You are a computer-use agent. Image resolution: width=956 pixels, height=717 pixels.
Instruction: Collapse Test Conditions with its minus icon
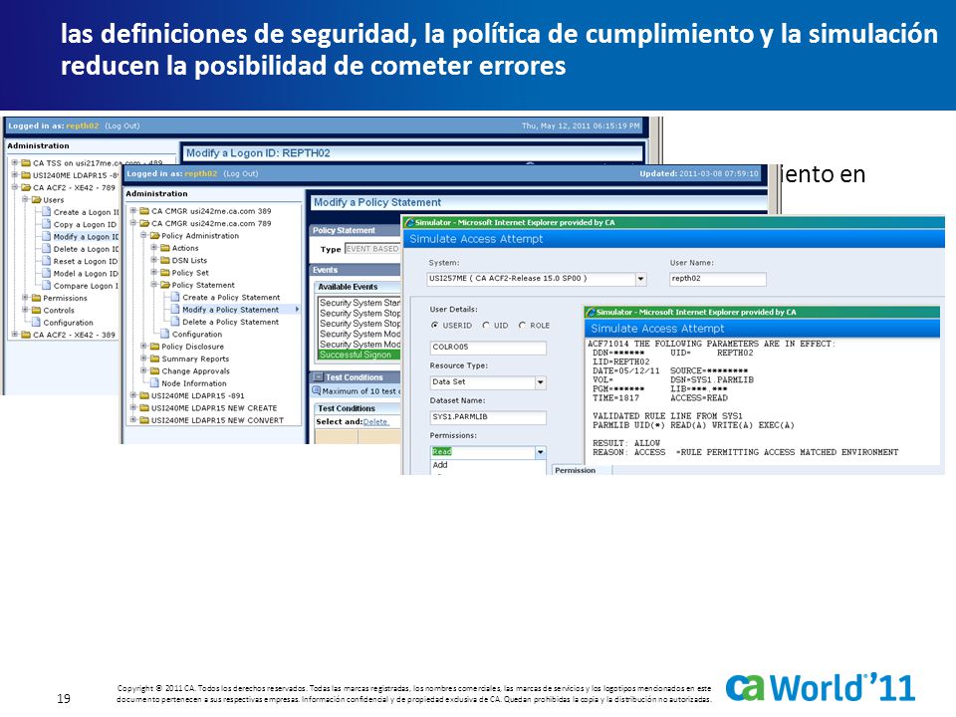[318, 377]
